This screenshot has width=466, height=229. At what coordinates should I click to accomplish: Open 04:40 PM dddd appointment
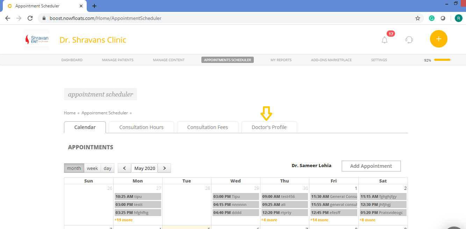(236, 213)
